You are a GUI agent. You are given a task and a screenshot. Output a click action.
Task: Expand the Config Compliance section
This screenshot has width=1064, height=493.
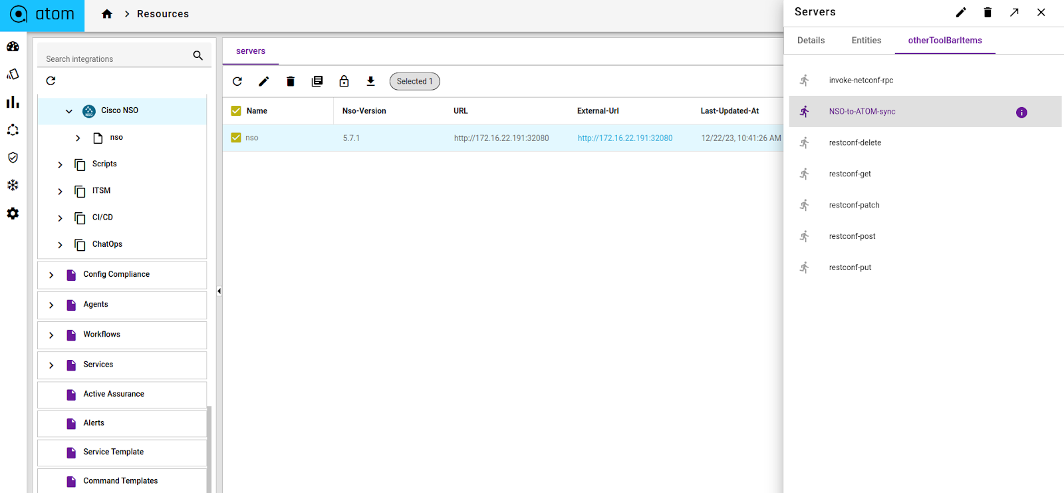pos(51,275)
